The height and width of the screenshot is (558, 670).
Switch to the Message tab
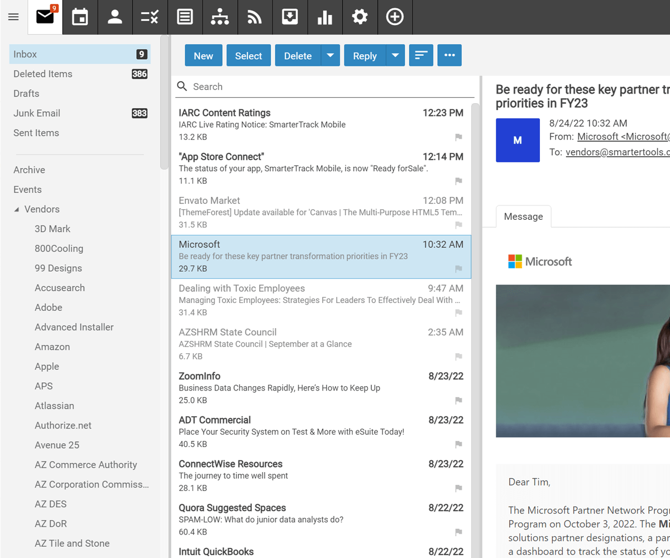coord(523,217)
